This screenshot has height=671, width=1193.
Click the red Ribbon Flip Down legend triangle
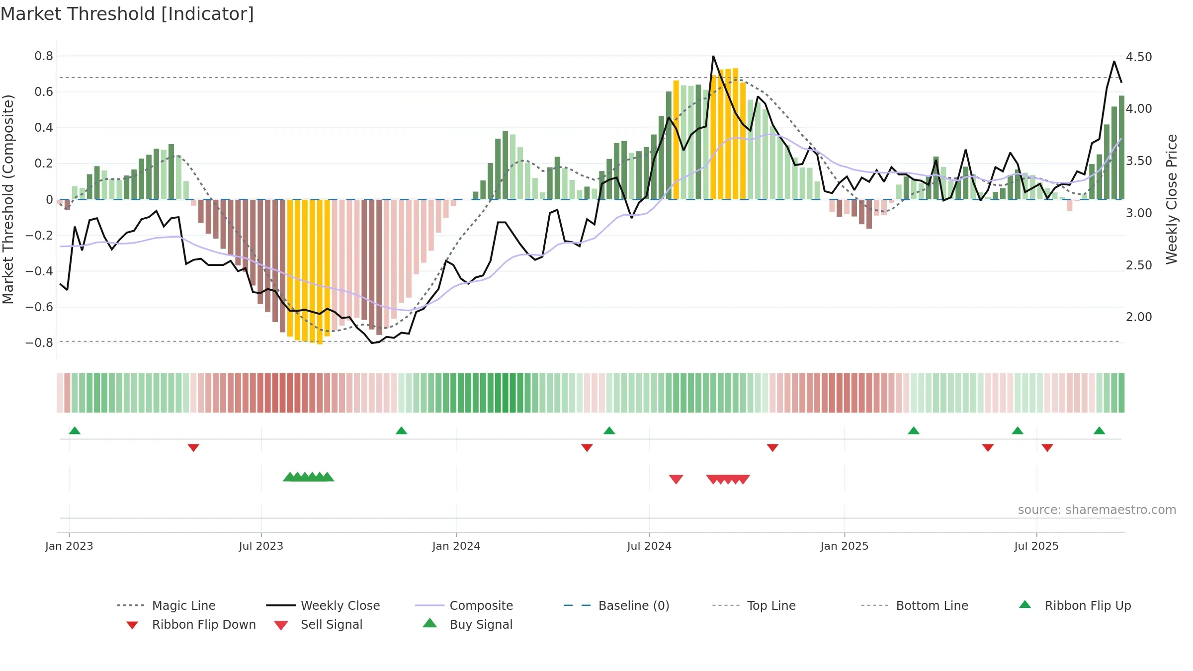(x=132, y=625)
